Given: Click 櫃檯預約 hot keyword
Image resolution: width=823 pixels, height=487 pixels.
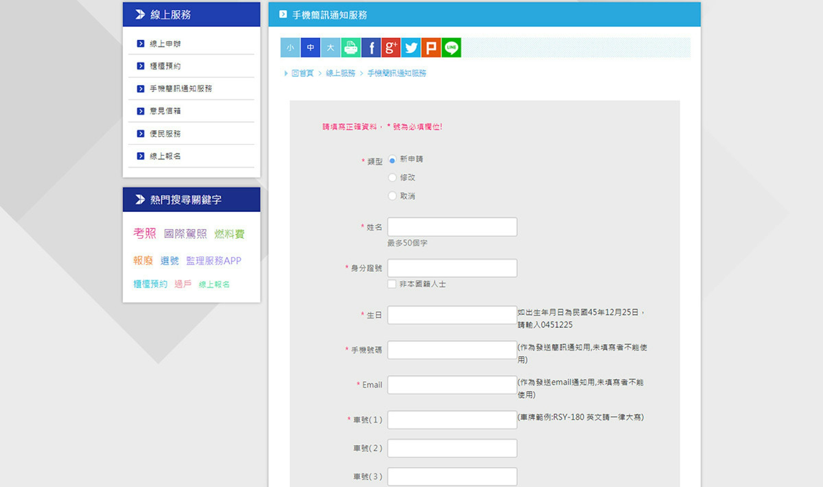Looking at the screenshot, I should (150, 284).
